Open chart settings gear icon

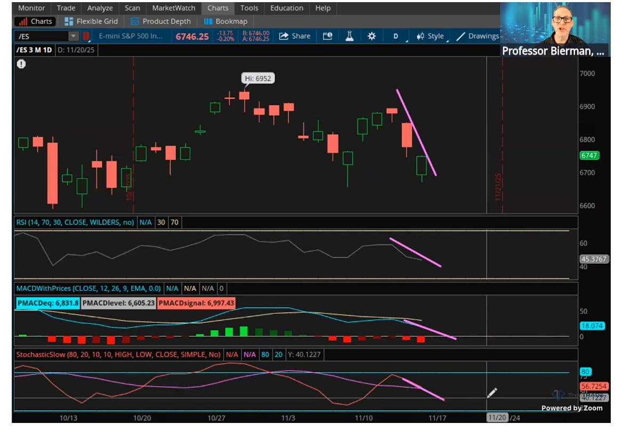(x=371, y=36)
